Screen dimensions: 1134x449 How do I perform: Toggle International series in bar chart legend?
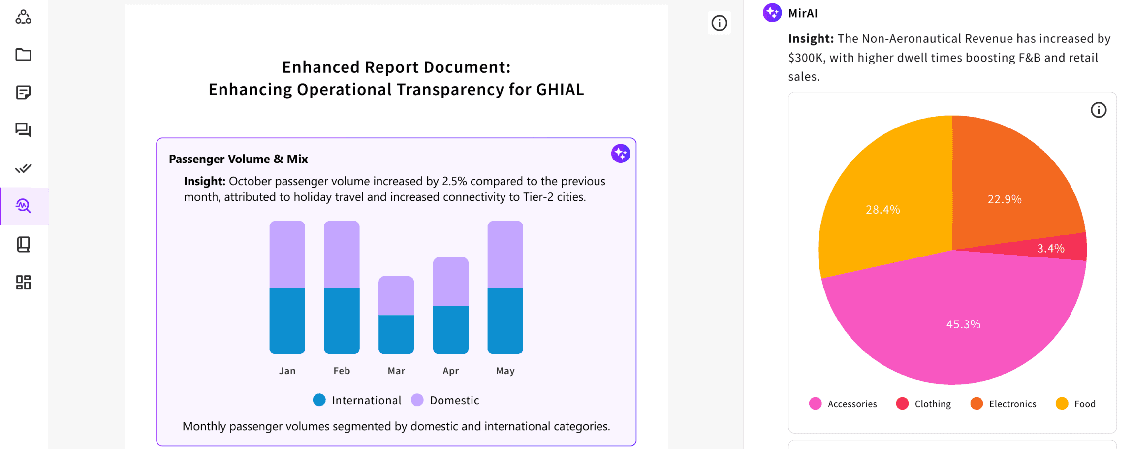click(357, 400)
